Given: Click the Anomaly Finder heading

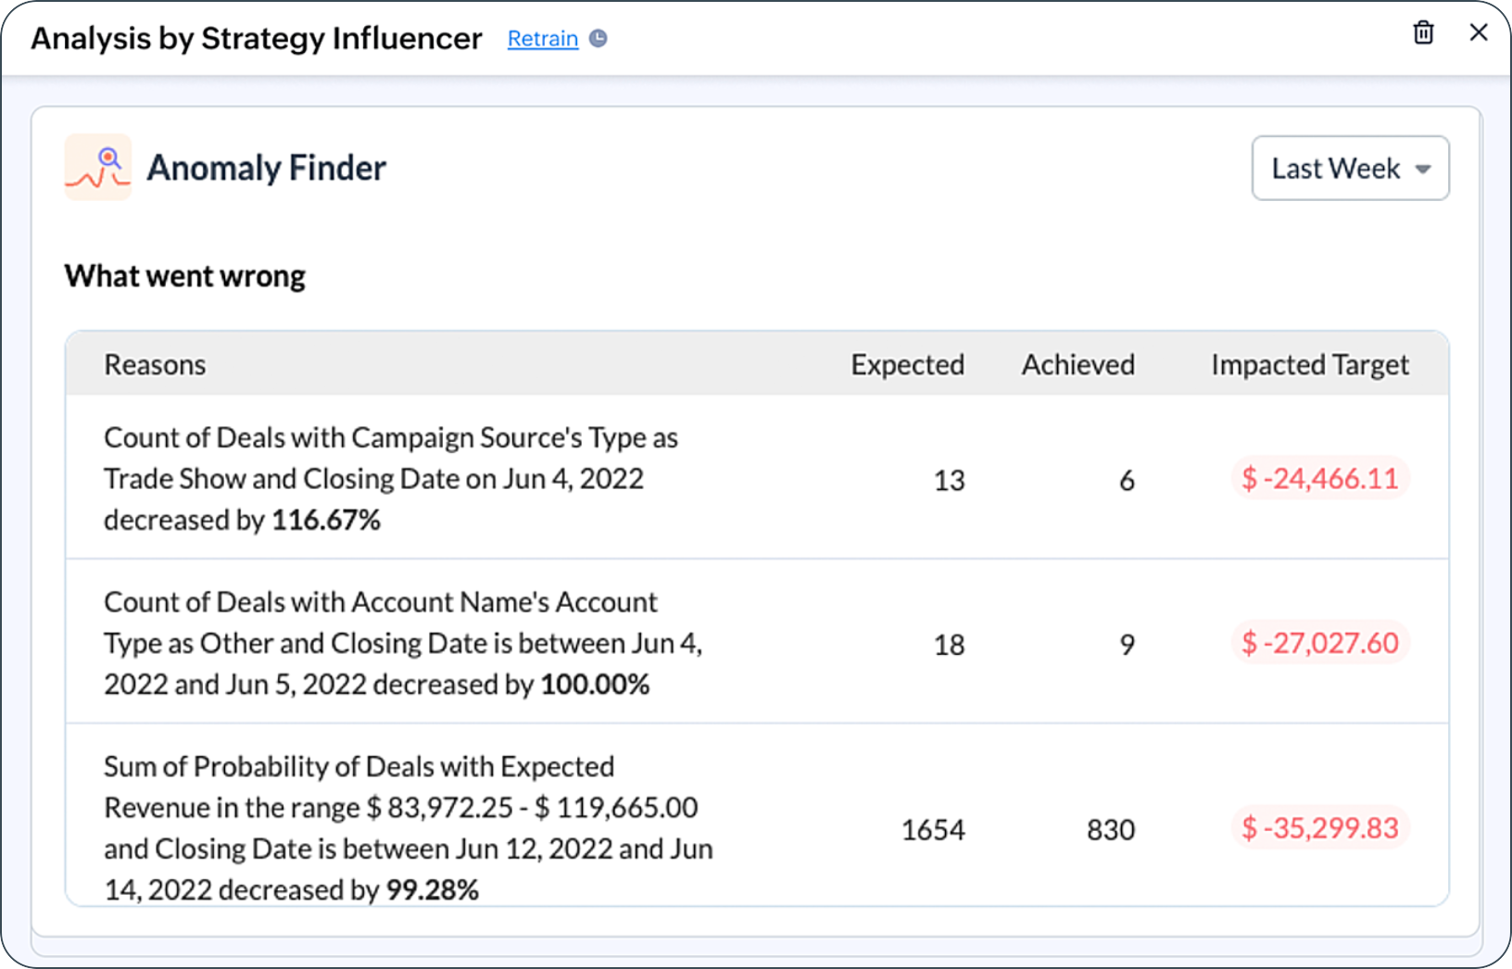Looking at the screenshot, I should click(266, 169).
